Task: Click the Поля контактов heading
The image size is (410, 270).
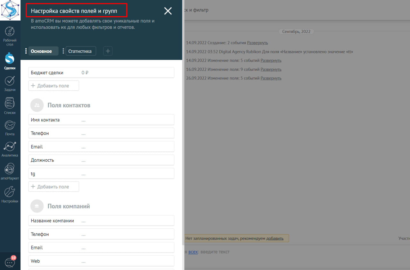Action: point(69,105)
